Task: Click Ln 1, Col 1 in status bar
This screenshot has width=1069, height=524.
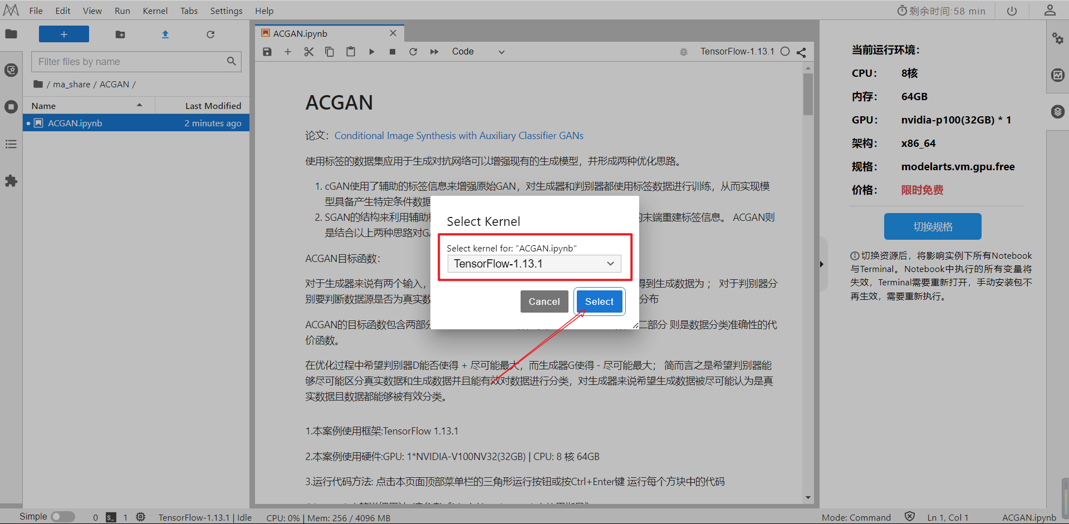Action: point(948,517)
